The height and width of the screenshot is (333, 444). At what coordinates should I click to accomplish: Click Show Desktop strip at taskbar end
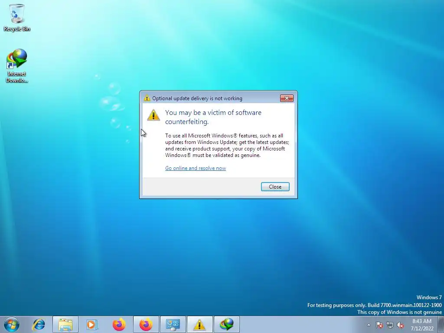tap(441, 324)
